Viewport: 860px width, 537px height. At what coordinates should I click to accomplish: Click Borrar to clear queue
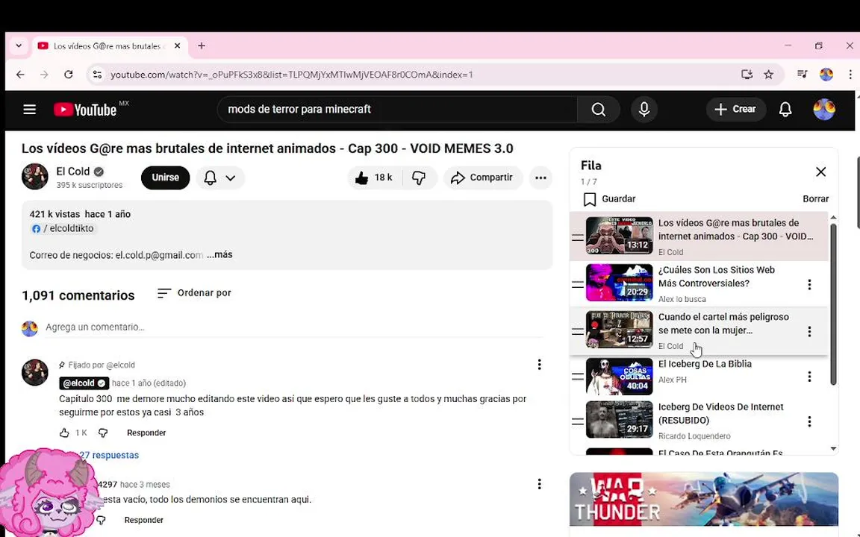[x=815, y=199]
